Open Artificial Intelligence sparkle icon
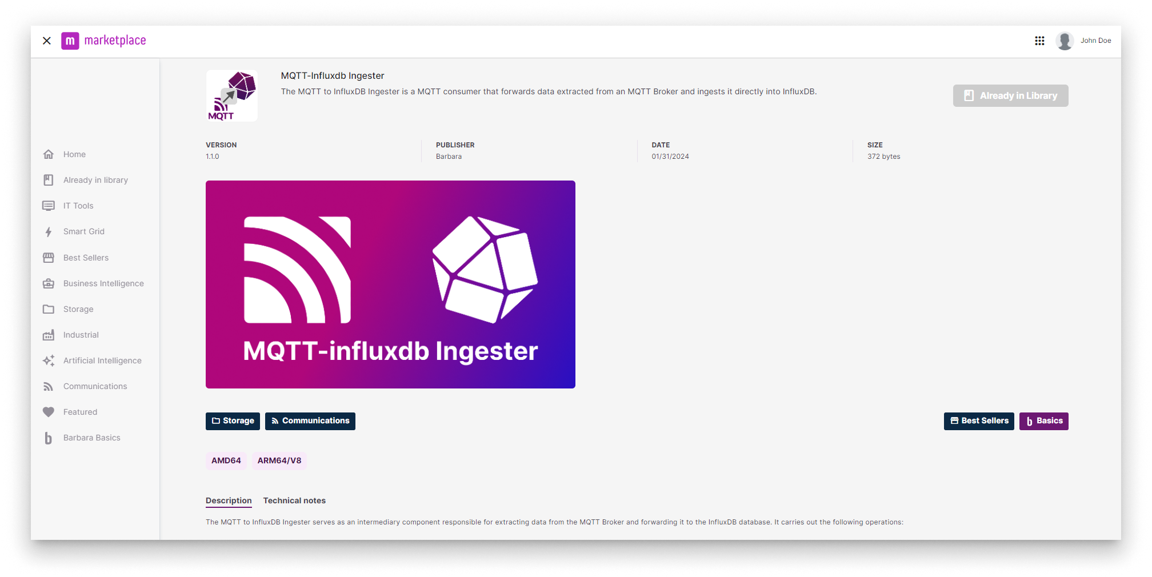 point(49,360)
